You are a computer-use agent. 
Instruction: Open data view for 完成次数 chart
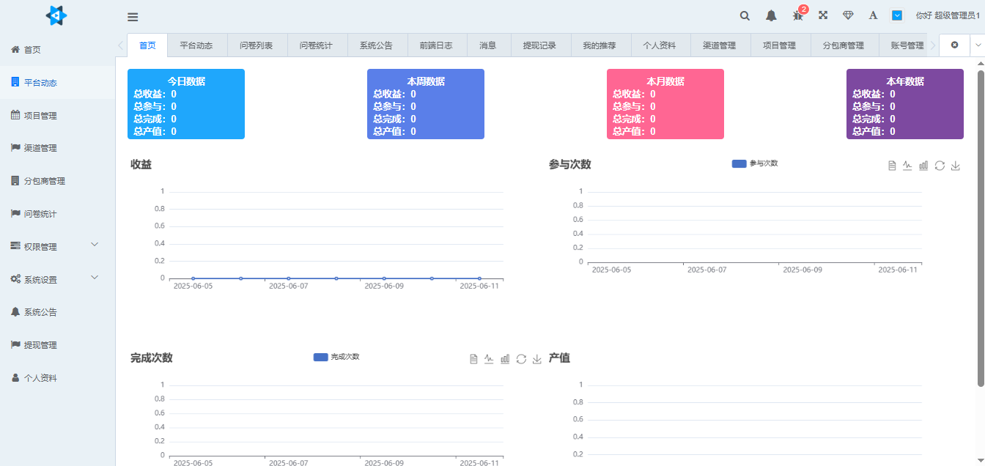coord(473,358)
